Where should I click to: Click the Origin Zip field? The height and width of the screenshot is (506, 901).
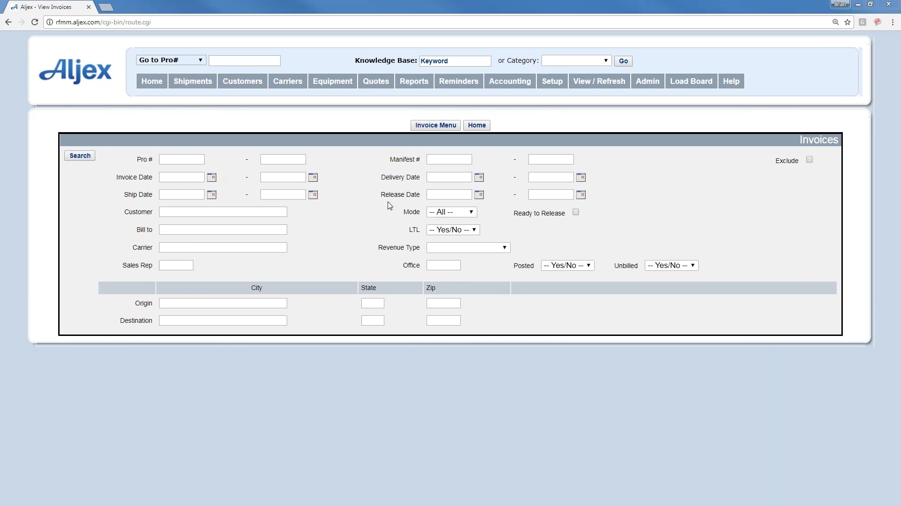[x=443, y=303]
